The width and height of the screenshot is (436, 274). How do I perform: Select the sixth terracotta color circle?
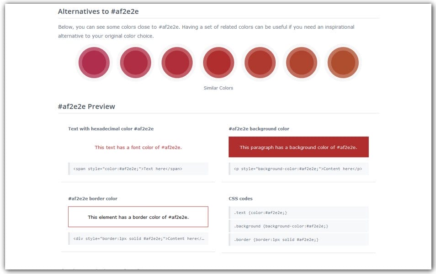[x=301, y=62]
